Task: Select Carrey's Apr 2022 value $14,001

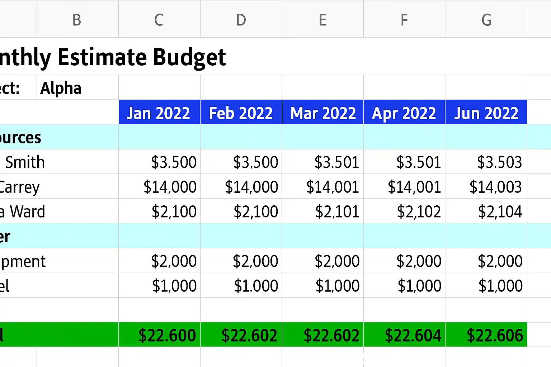Action: [404, 187]
